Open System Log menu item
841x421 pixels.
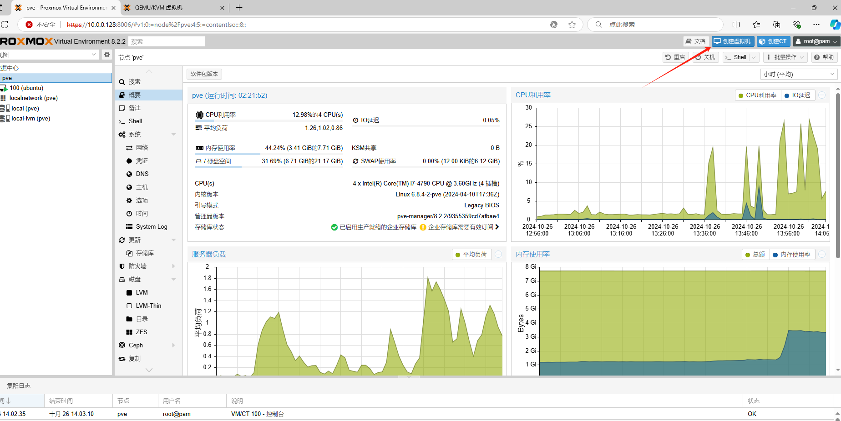click(149, 227)
